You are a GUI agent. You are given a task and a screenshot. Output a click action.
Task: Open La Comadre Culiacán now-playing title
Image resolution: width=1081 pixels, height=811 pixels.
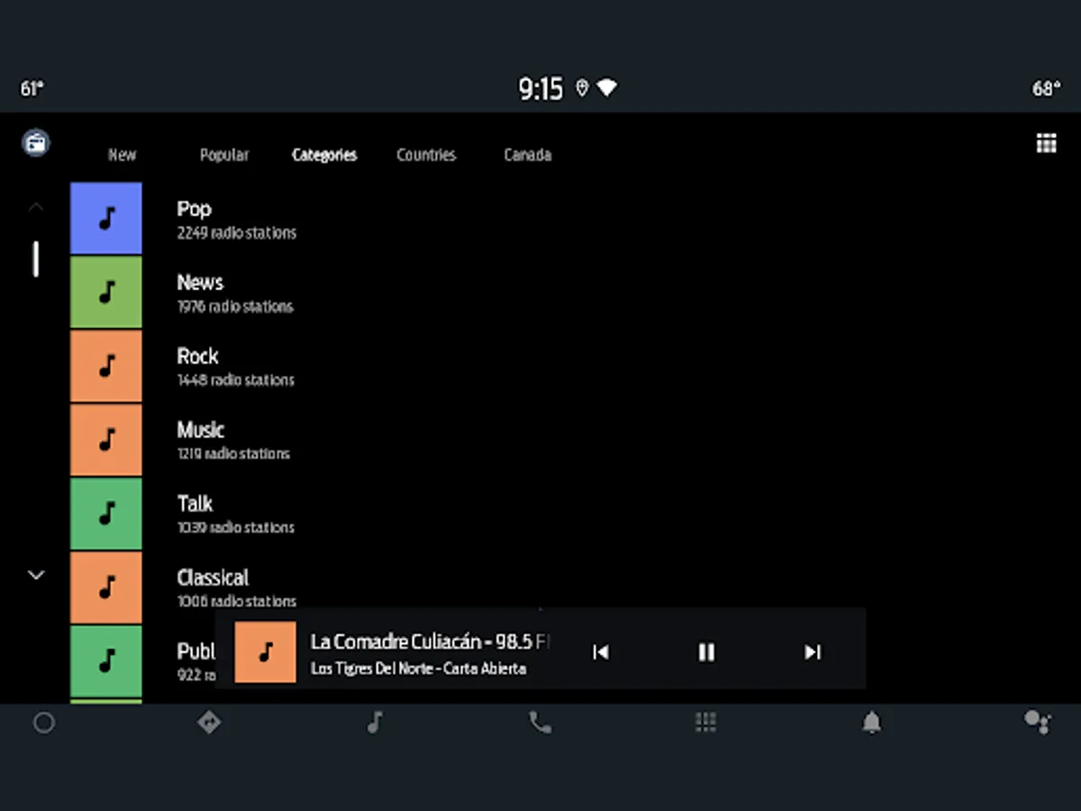click(x=430, y=642)
